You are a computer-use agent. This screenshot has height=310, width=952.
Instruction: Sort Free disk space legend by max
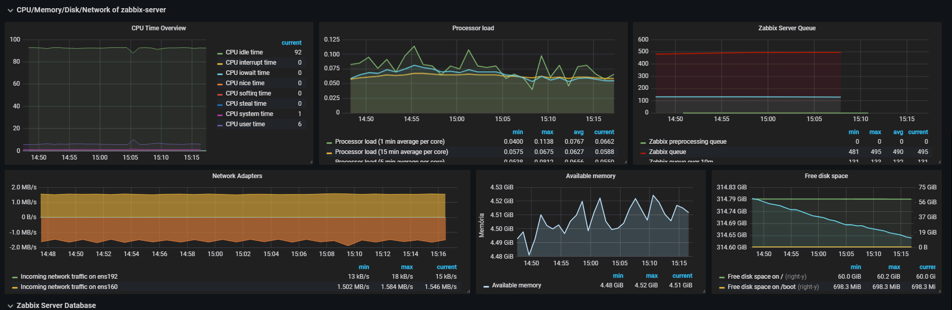tap(894, 267)
